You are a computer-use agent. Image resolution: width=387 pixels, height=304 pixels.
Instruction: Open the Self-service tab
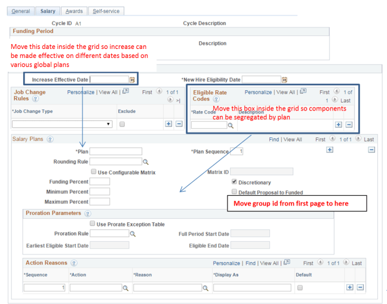click(106, 11)
